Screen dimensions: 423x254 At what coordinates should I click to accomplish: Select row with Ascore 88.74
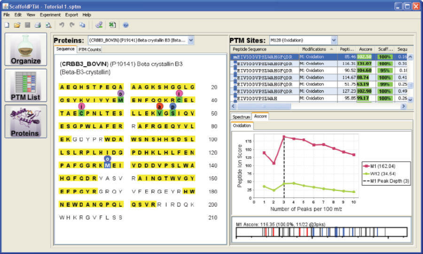(x=319, y=77)
